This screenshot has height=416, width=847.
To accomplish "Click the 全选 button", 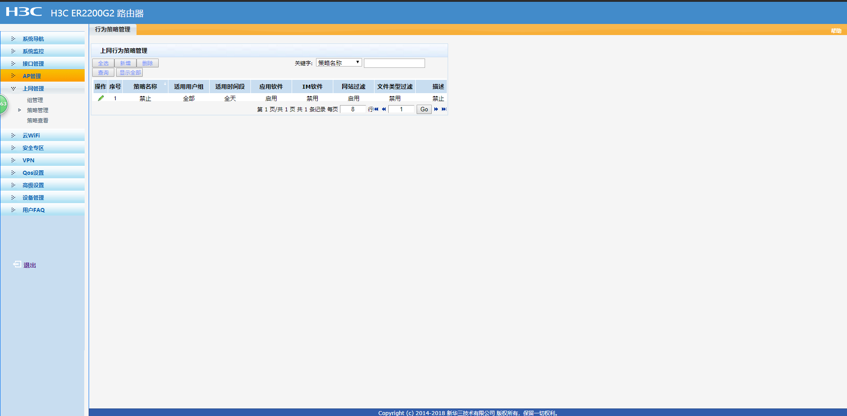I will coord(103,63).
